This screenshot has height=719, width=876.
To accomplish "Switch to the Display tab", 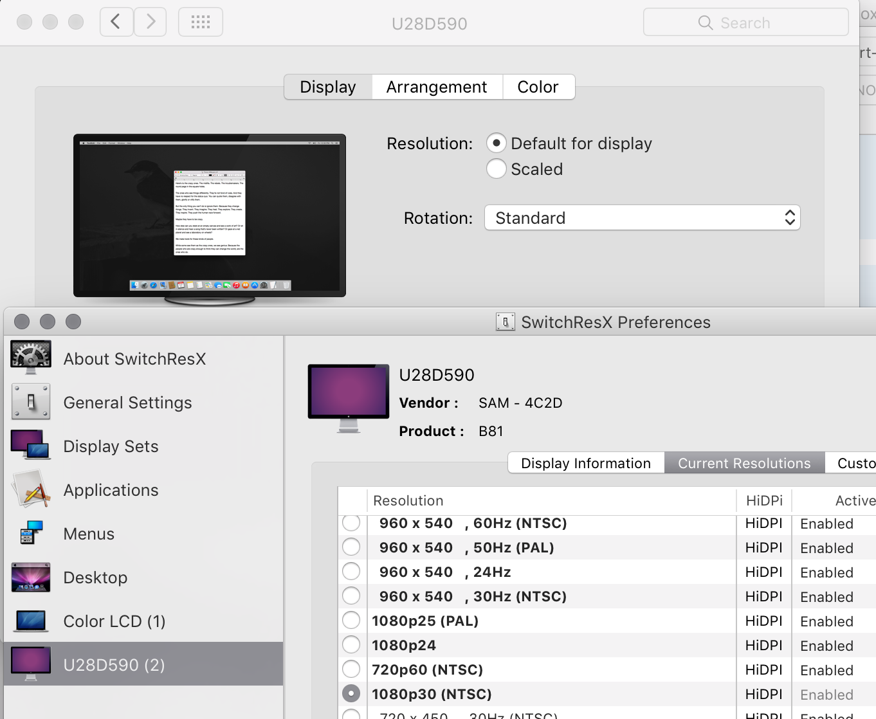I will [x=328, y=87].
